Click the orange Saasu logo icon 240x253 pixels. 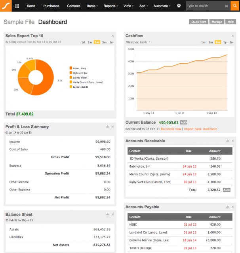[x=6, y=6]
